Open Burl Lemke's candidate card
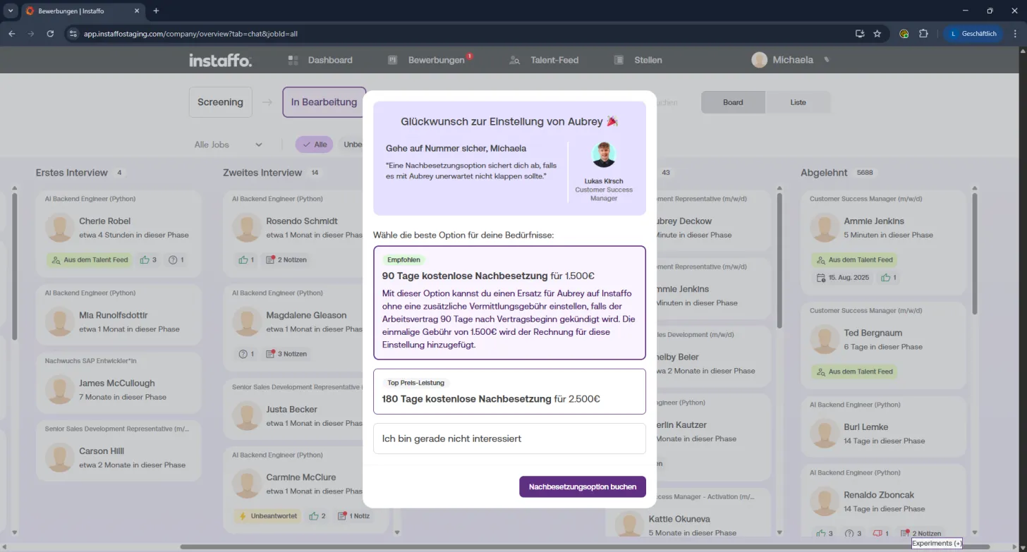This screenshot has width=1027, height=552. tap(883, 426)
